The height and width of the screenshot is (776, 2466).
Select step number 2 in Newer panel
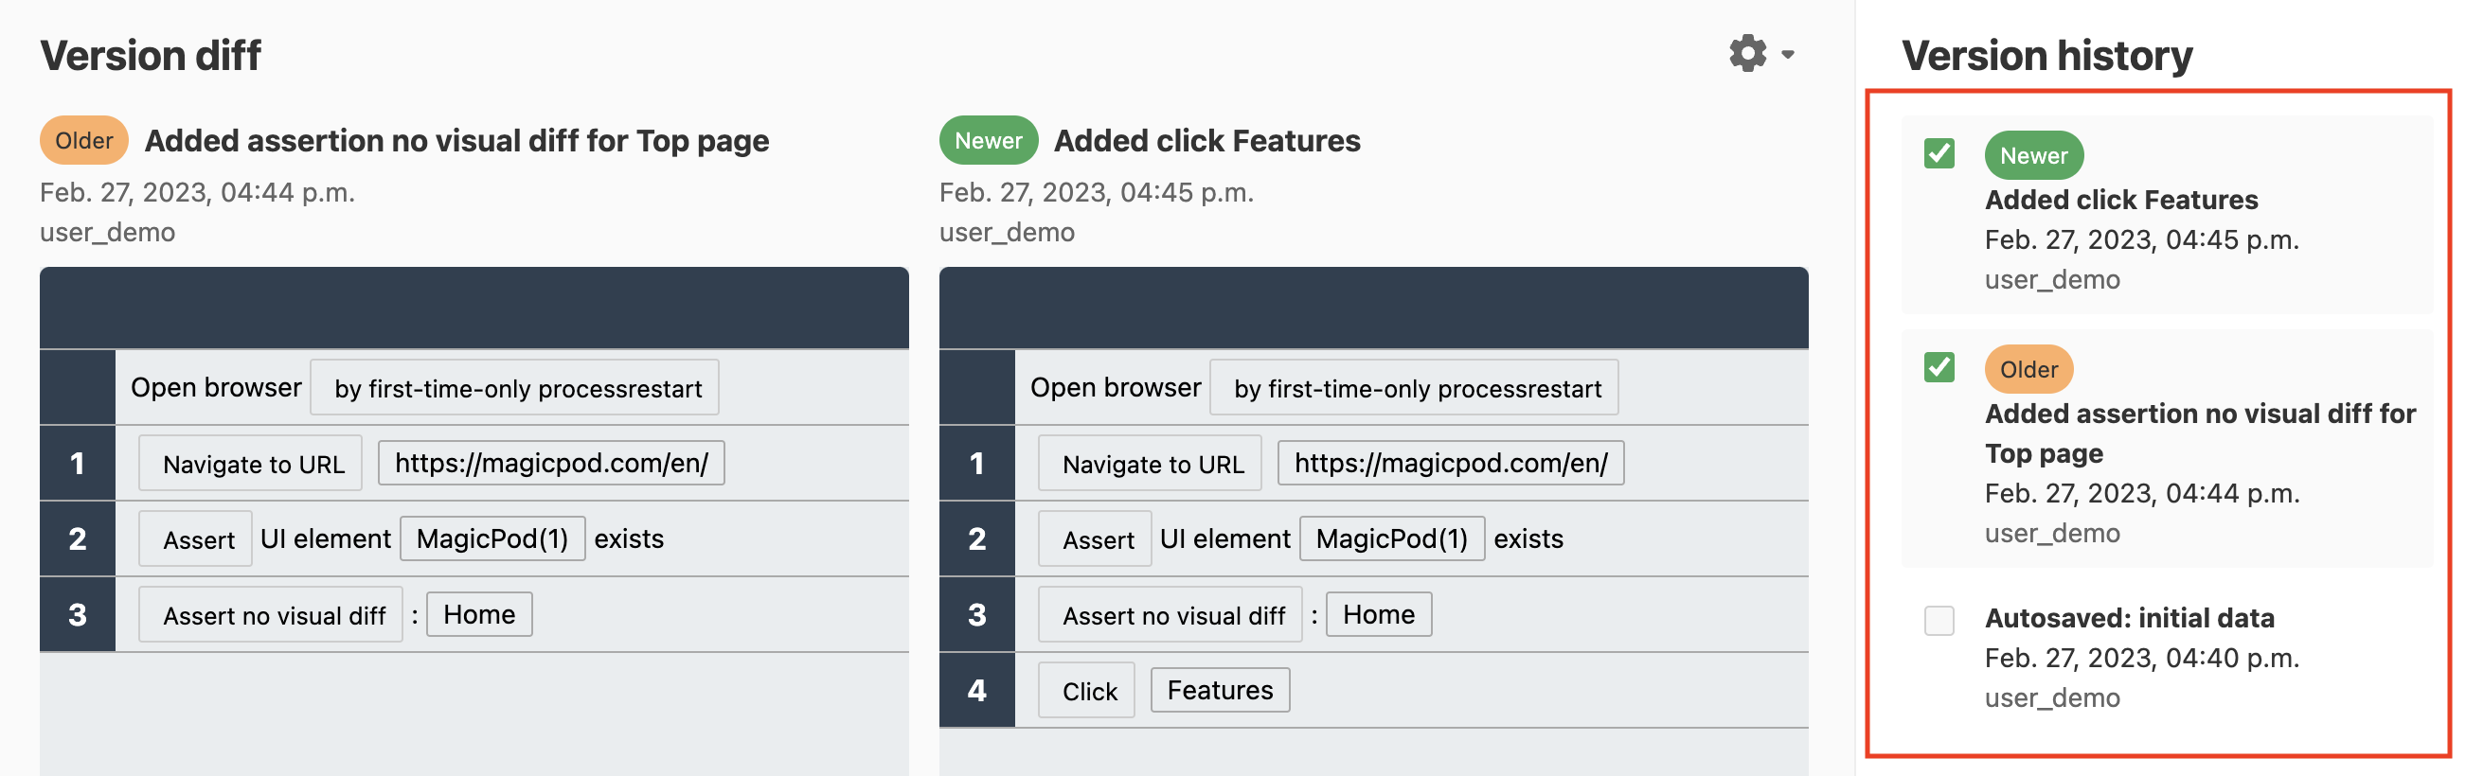[x=976, y=538]
